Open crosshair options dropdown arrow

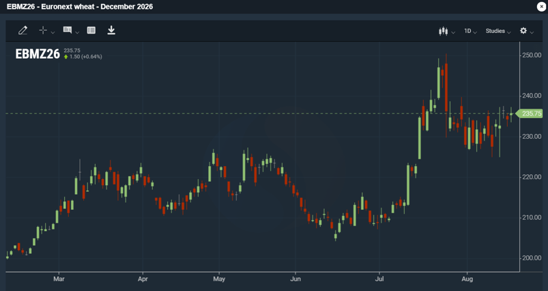pos(53,32)
